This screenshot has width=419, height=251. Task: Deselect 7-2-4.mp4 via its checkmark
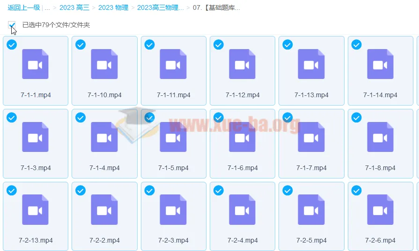point(218,190)
